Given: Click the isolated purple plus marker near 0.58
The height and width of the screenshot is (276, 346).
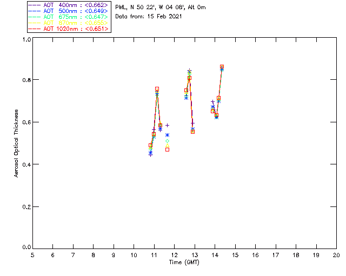Looking at the screenshot, I should click(x=167, y=126).
